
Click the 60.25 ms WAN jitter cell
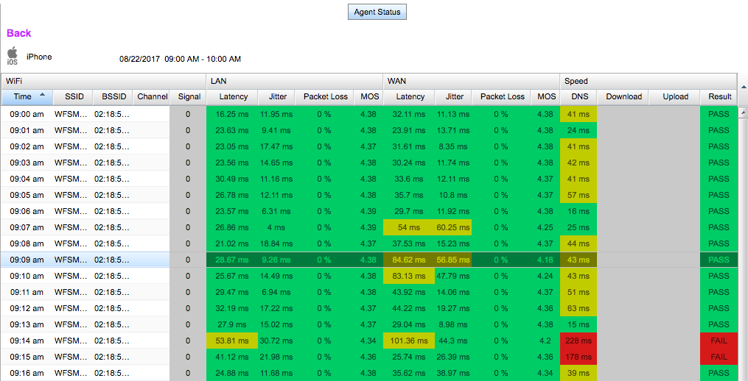pos(452,228)
